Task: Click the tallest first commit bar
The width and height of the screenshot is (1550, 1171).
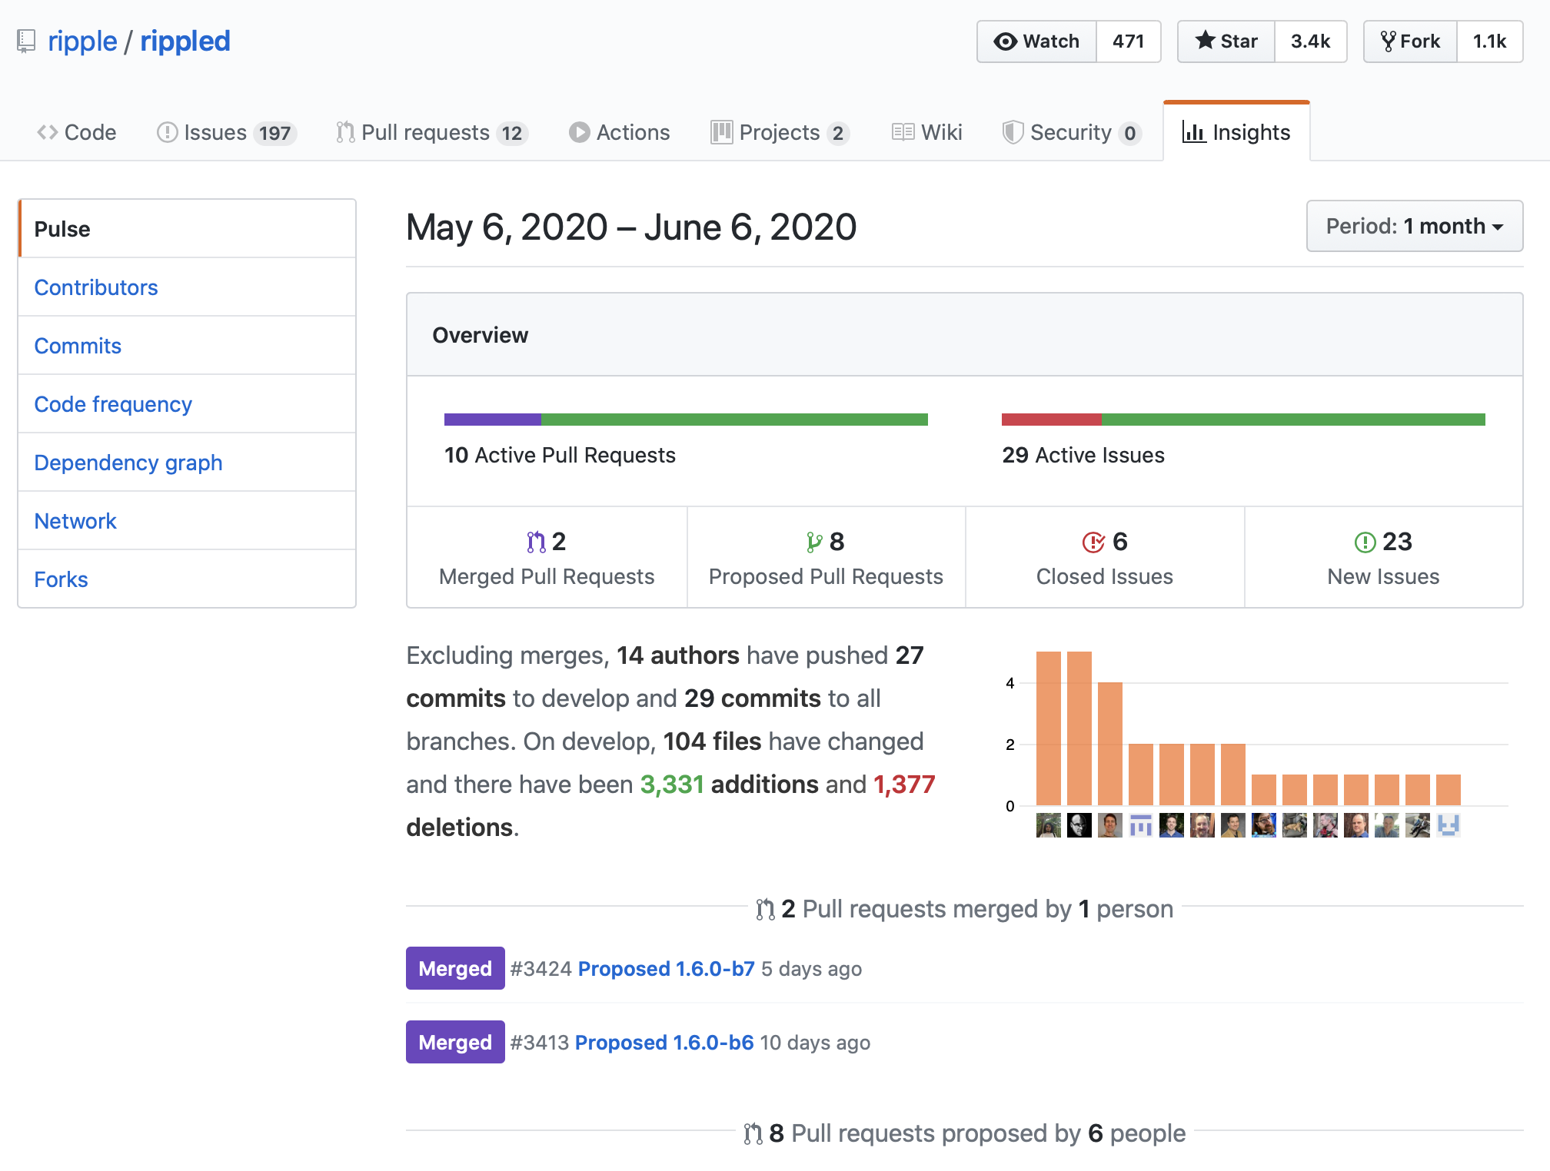Action: [x=1049, y=728]
